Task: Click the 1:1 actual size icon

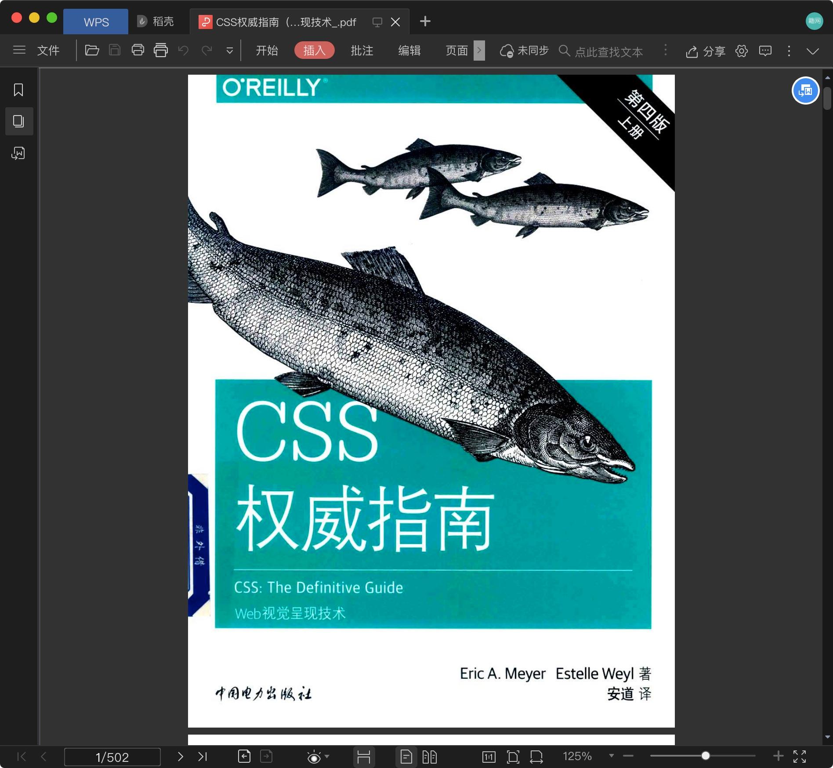Action: coord(489,757)
